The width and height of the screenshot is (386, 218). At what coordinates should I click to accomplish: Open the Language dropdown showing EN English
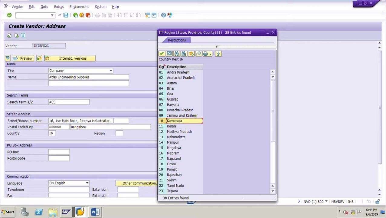[87, 183]
